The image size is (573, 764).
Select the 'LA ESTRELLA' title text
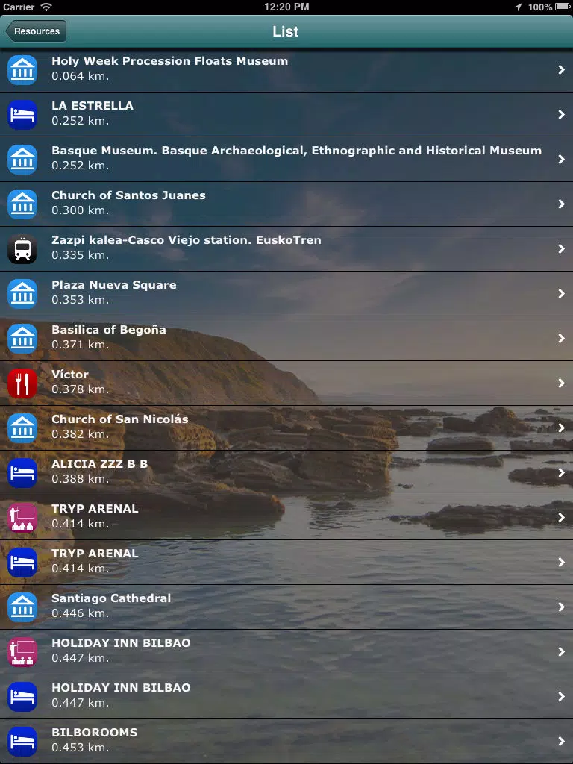[x=93, y=106]
